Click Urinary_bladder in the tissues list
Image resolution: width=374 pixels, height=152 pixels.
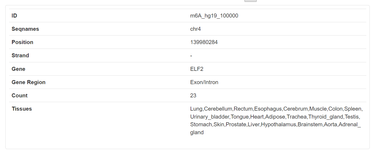210,117
